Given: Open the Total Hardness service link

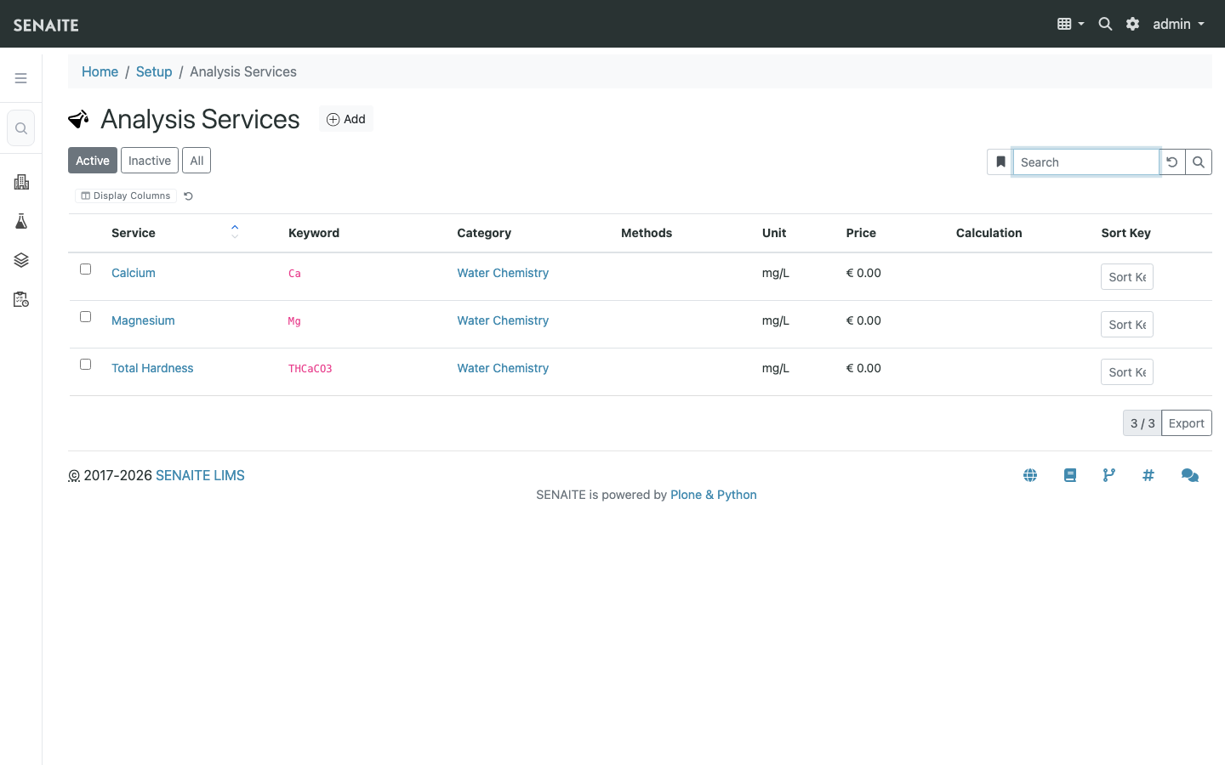Looking at the screenshot, I should 152,368.
